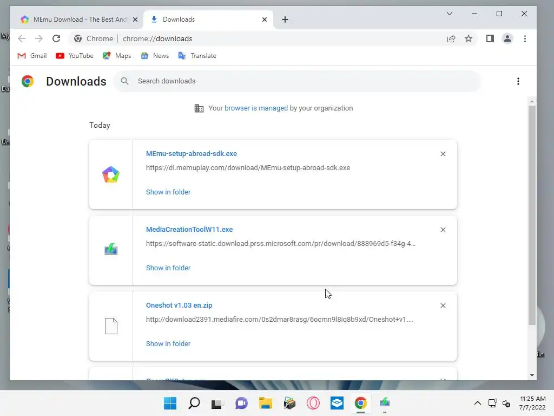
Task: Open Chrome's three-dot main menu
Action: click(x=525, y=38)
